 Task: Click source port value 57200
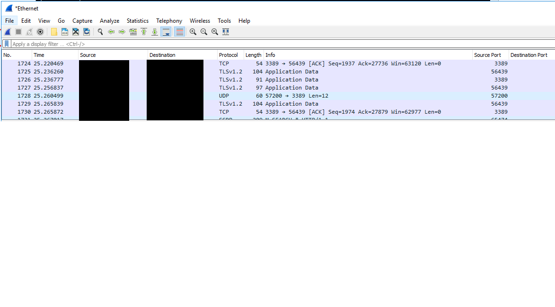coord(499,96)
